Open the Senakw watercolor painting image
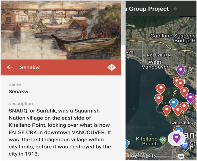The width and height of the screenshot is (197, 161). click(x=61, y=30)
